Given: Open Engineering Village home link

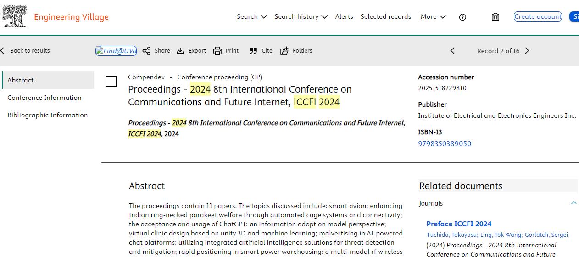Looking at the screenshot, I should (x=71, y=17).
